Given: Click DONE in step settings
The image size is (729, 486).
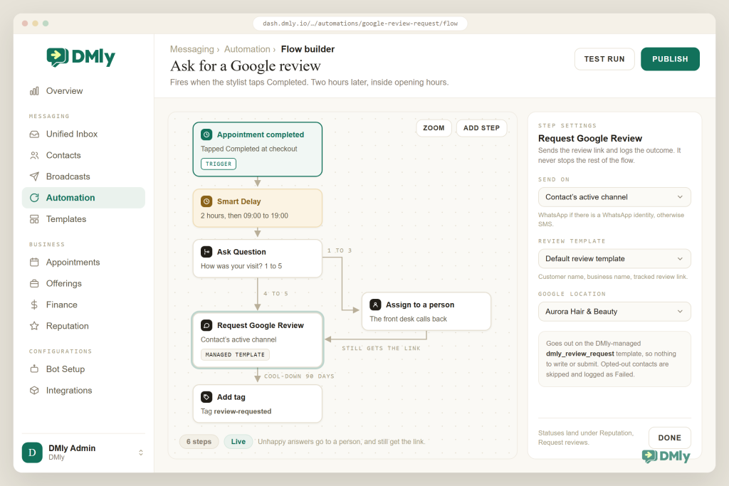Looking at the screenshot, I should click(x=669, y=438).
